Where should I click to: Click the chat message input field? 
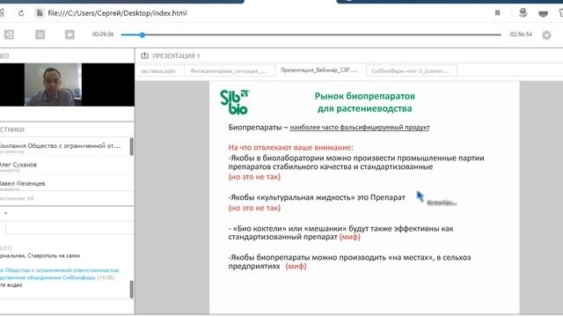click(69, 227)
